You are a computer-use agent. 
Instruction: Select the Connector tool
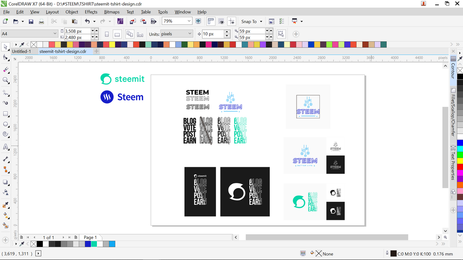coord(5,169)
